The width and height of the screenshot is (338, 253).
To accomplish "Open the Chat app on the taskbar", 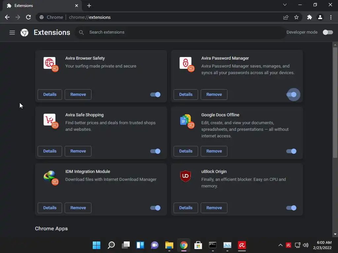I will pos(154,245).
